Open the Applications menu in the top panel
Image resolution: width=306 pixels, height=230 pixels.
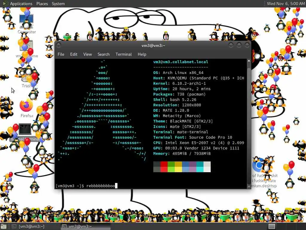(21, 4)
